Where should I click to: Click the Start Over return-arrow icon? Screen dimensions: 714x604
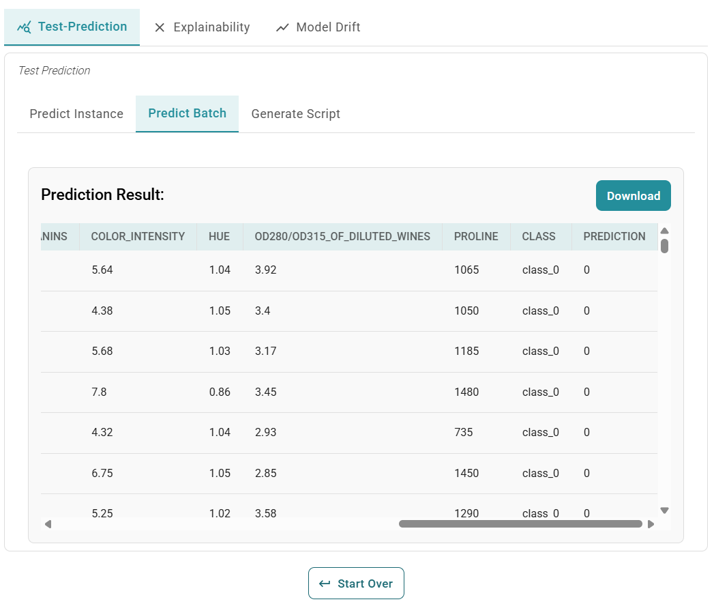(325, 584)
